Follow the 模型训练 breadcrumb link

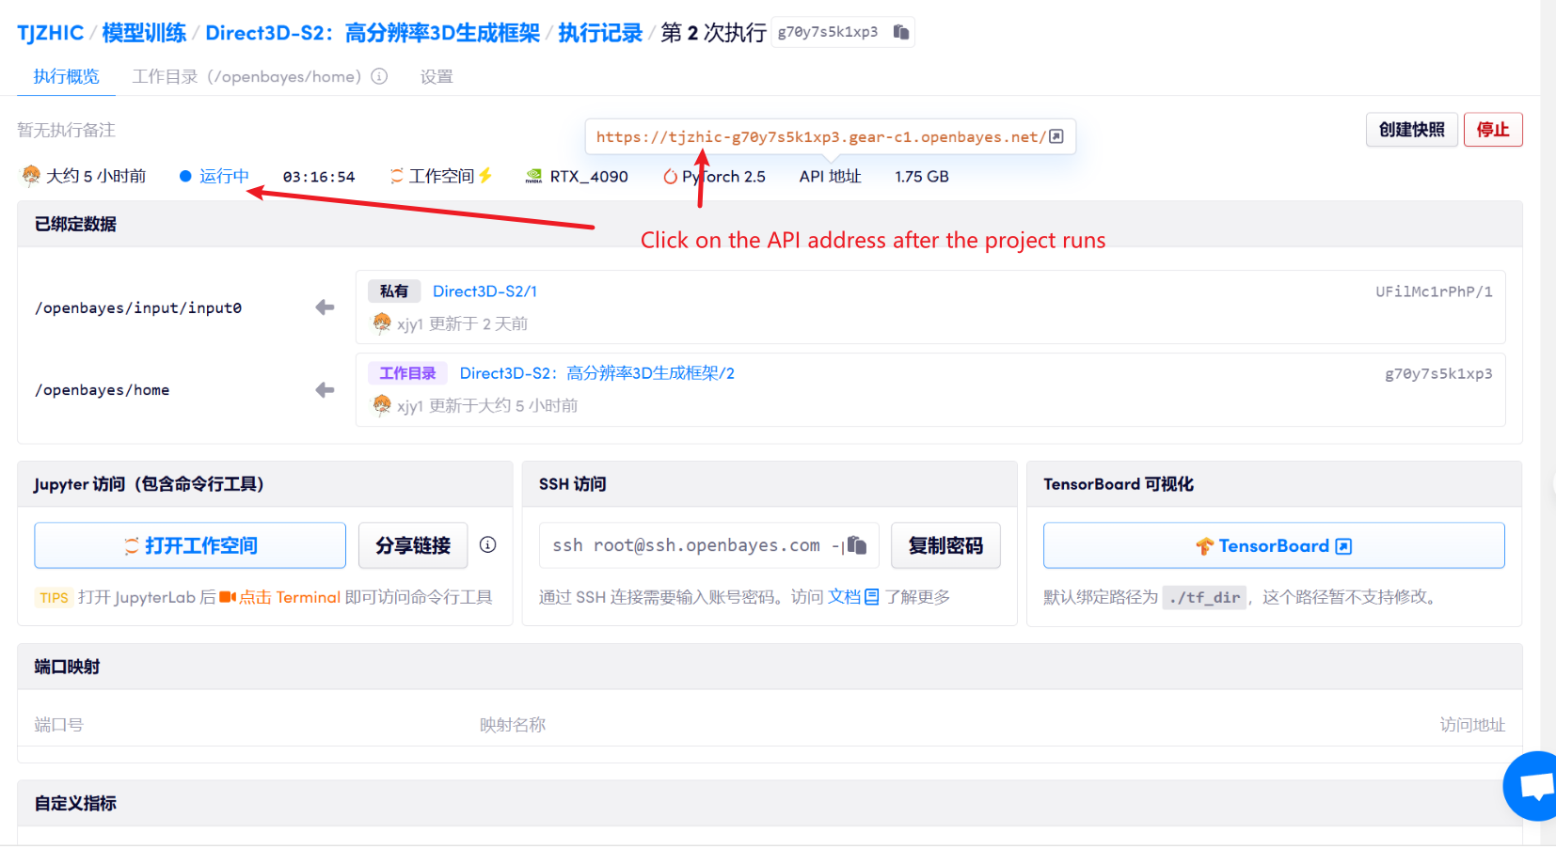click(x=144, y=33)
